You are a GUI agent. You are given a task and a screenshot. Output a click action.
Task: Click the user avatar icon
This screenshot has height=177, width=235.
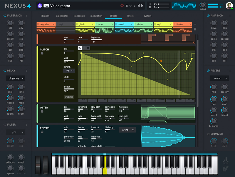coord(229,6)
